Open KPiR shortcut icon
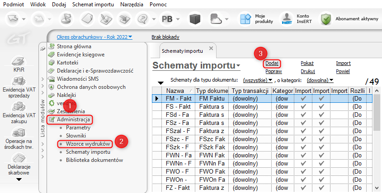 19,64
